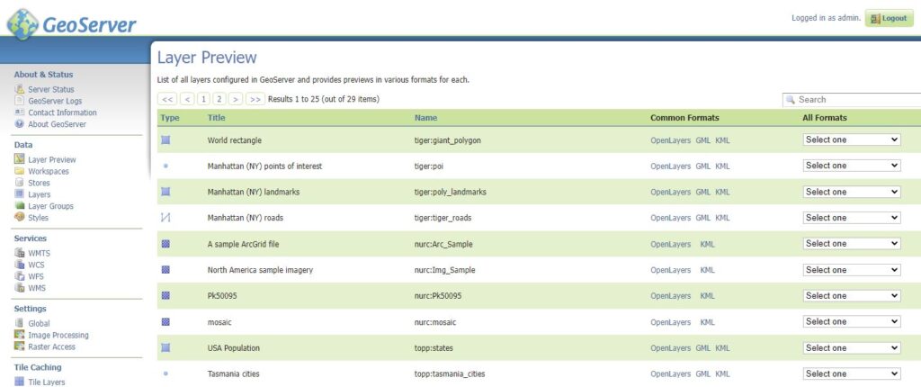Open All Formats dropdown for tiger:tiger_roads
921x387 pixels.
852,218
